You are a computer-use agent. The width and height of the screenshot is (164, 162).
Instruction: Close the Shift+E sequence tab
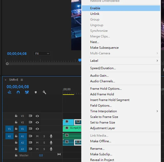coord(6,80)
